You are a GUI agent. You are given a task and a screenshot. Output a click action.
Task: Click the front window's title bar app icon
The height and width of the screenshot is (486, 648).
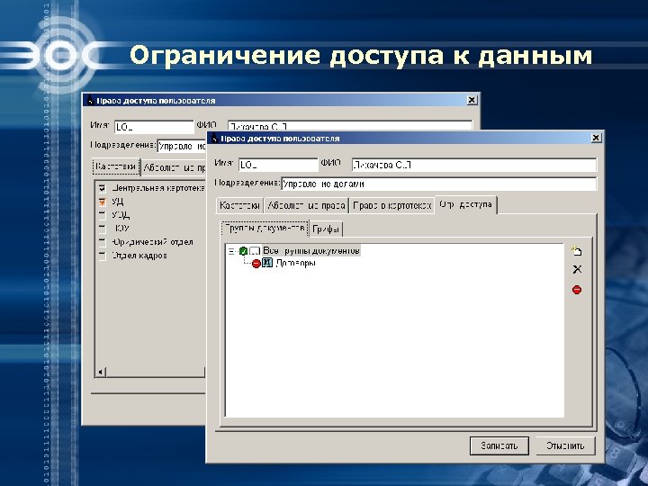coord(214,138)
